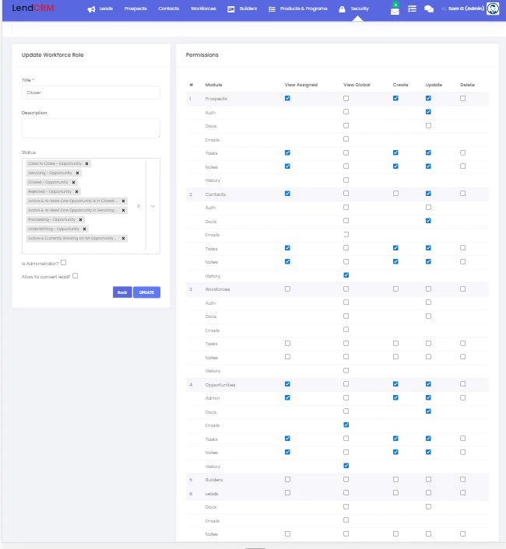
Task: Open the task list icon
Action: coord(412,9)
